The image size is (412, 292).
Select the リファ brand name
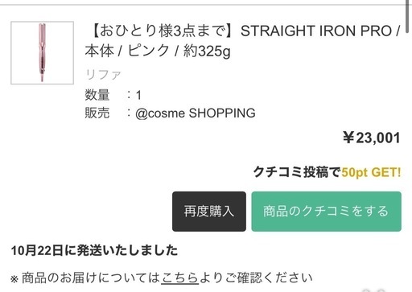point(103,74)
